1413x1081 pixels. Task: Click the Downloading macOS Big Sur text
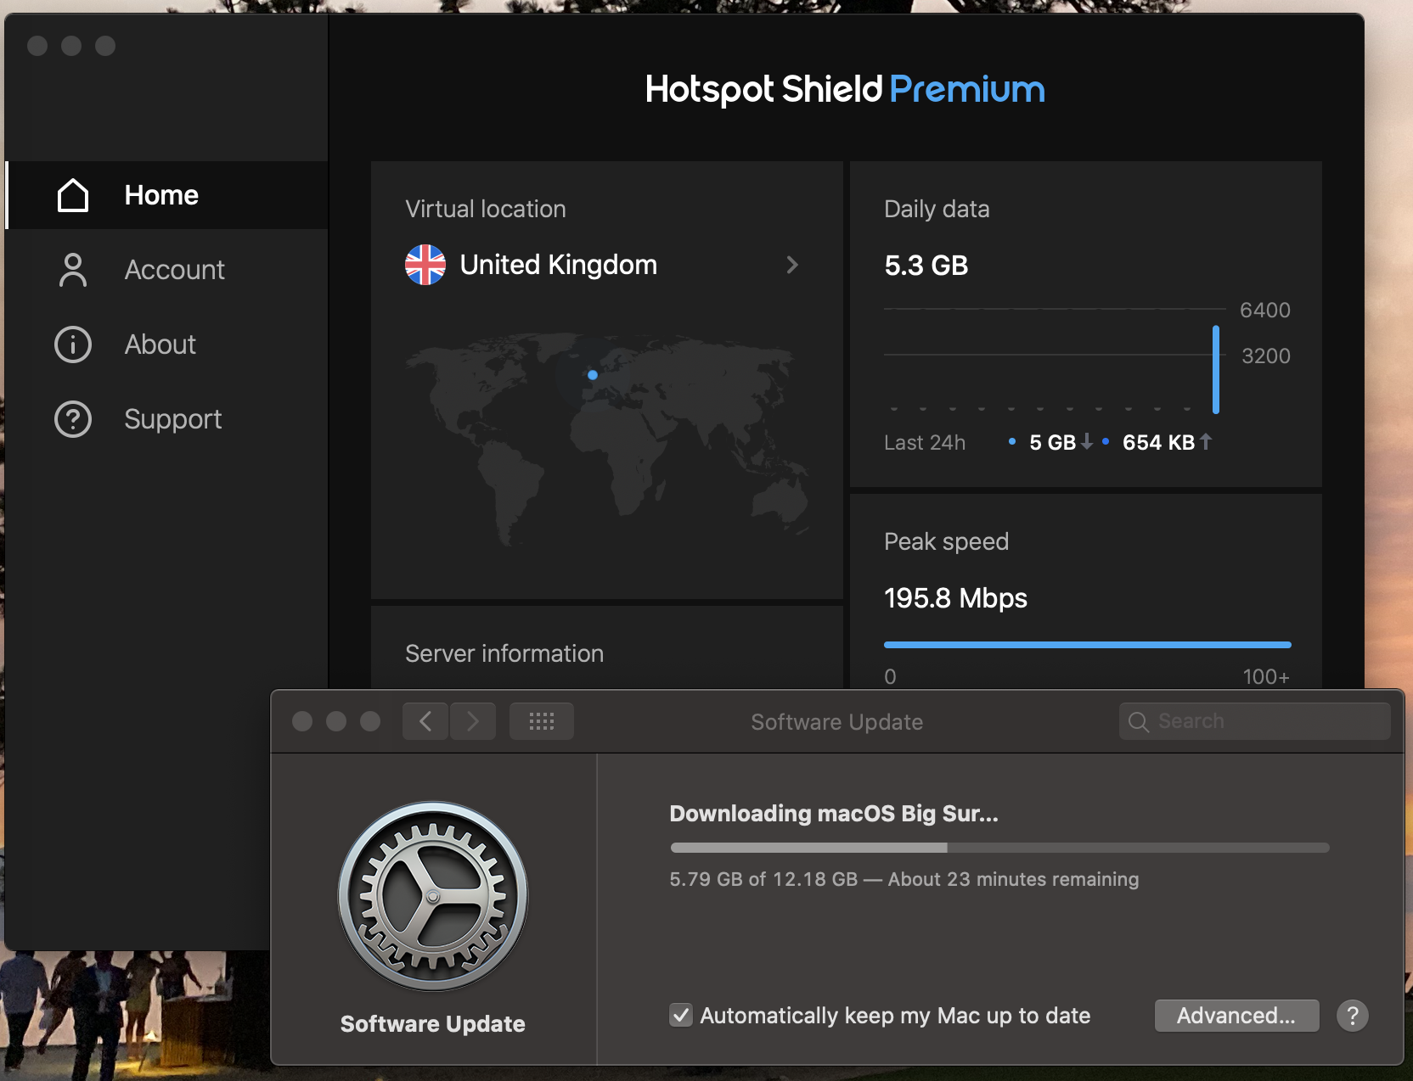[834, 813]
